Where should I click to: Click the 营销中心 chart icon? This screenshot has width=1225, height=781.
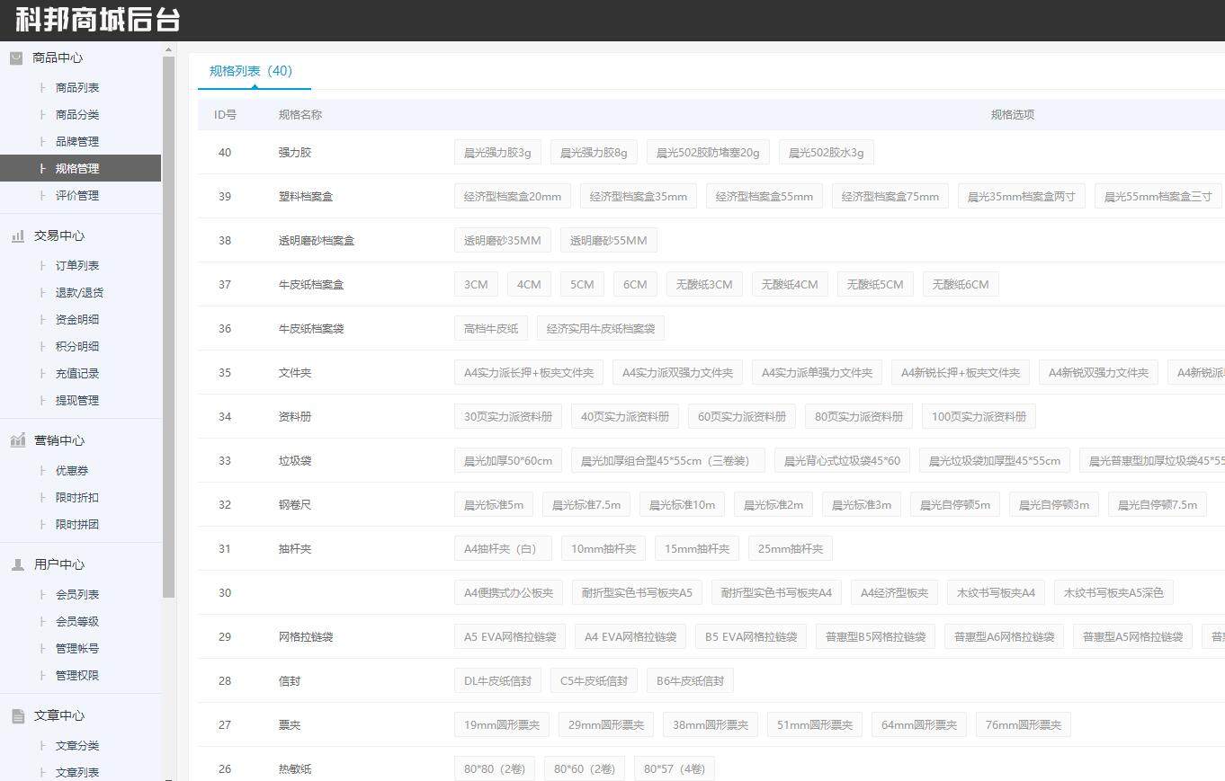pyautogui.click(x=17, y=440)
